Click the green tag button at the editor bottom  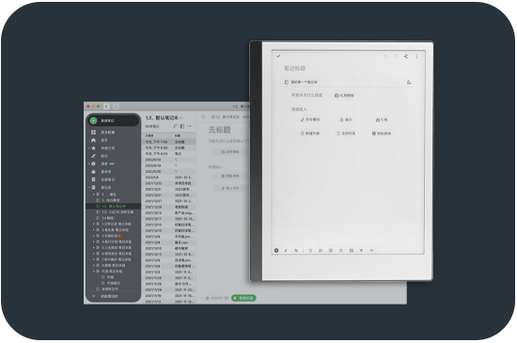[243, 298]
